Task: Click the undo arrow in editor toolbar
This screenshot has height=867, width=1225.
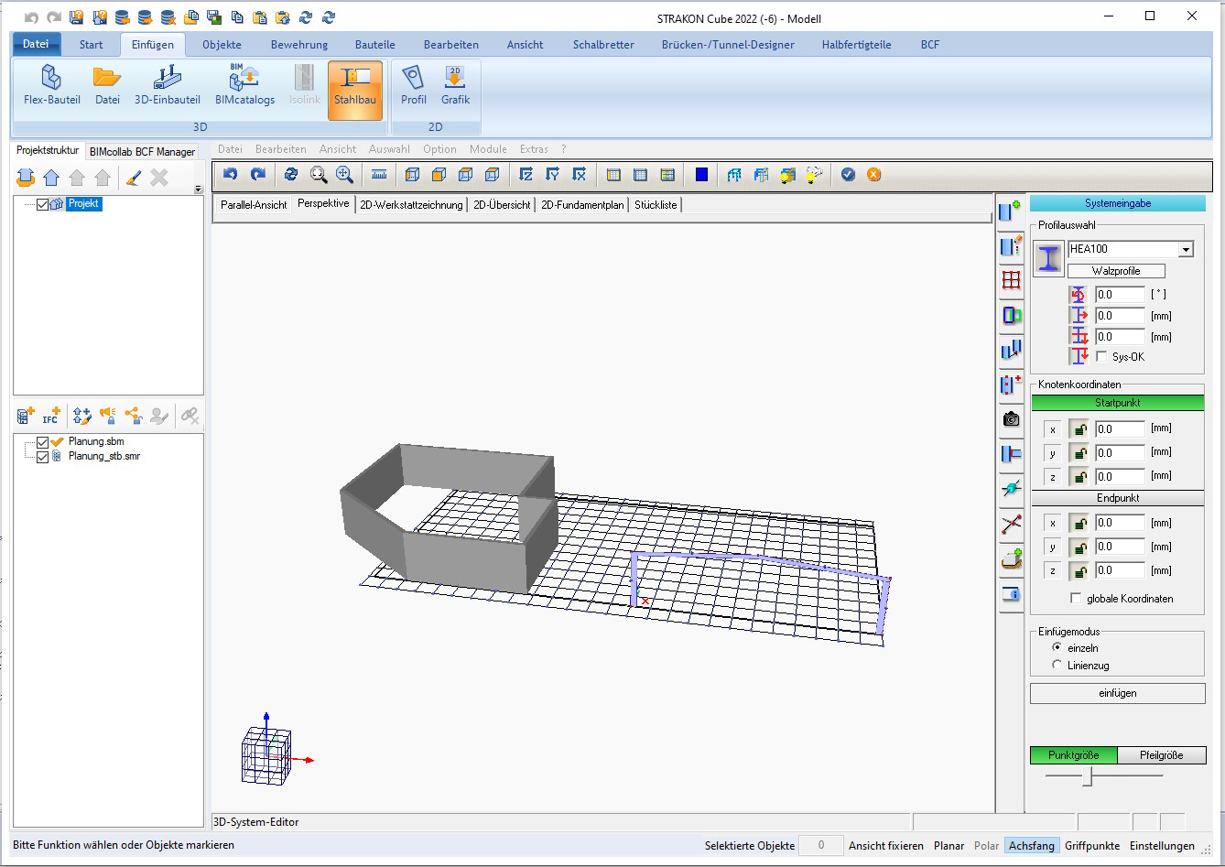Action: click(231, 175)
